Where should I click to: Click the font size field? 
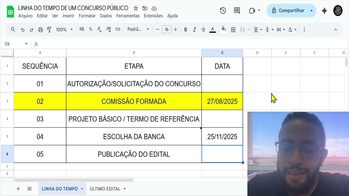(x=167, y=29)
